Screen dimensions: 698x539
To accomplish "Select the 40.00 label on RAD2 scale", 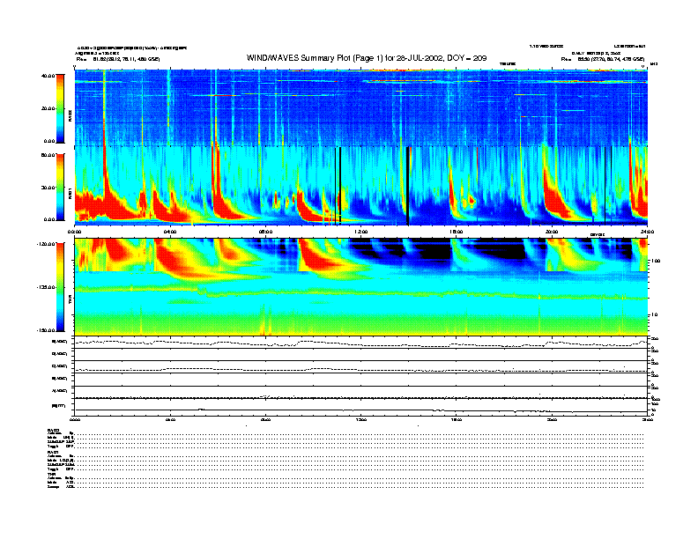I will (x=48, y=76).
